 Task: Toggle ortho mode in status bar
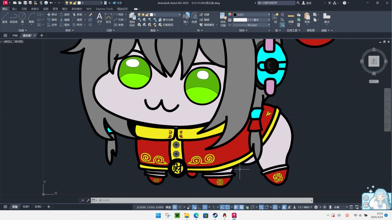(x=199, y=207)
